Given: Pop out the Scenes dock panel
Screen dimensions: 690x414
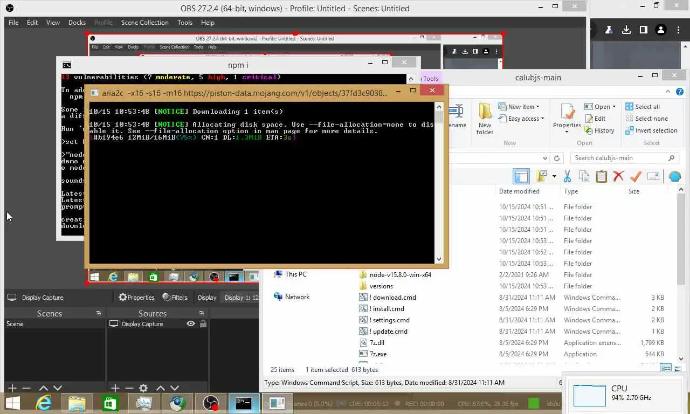Looking at the screenshot, I should (99, 313).
